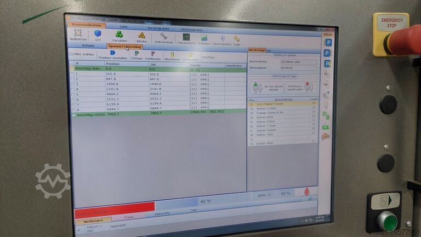Open the Anschlag dropdown
This screenshot has width=421, height=237.
209,57
